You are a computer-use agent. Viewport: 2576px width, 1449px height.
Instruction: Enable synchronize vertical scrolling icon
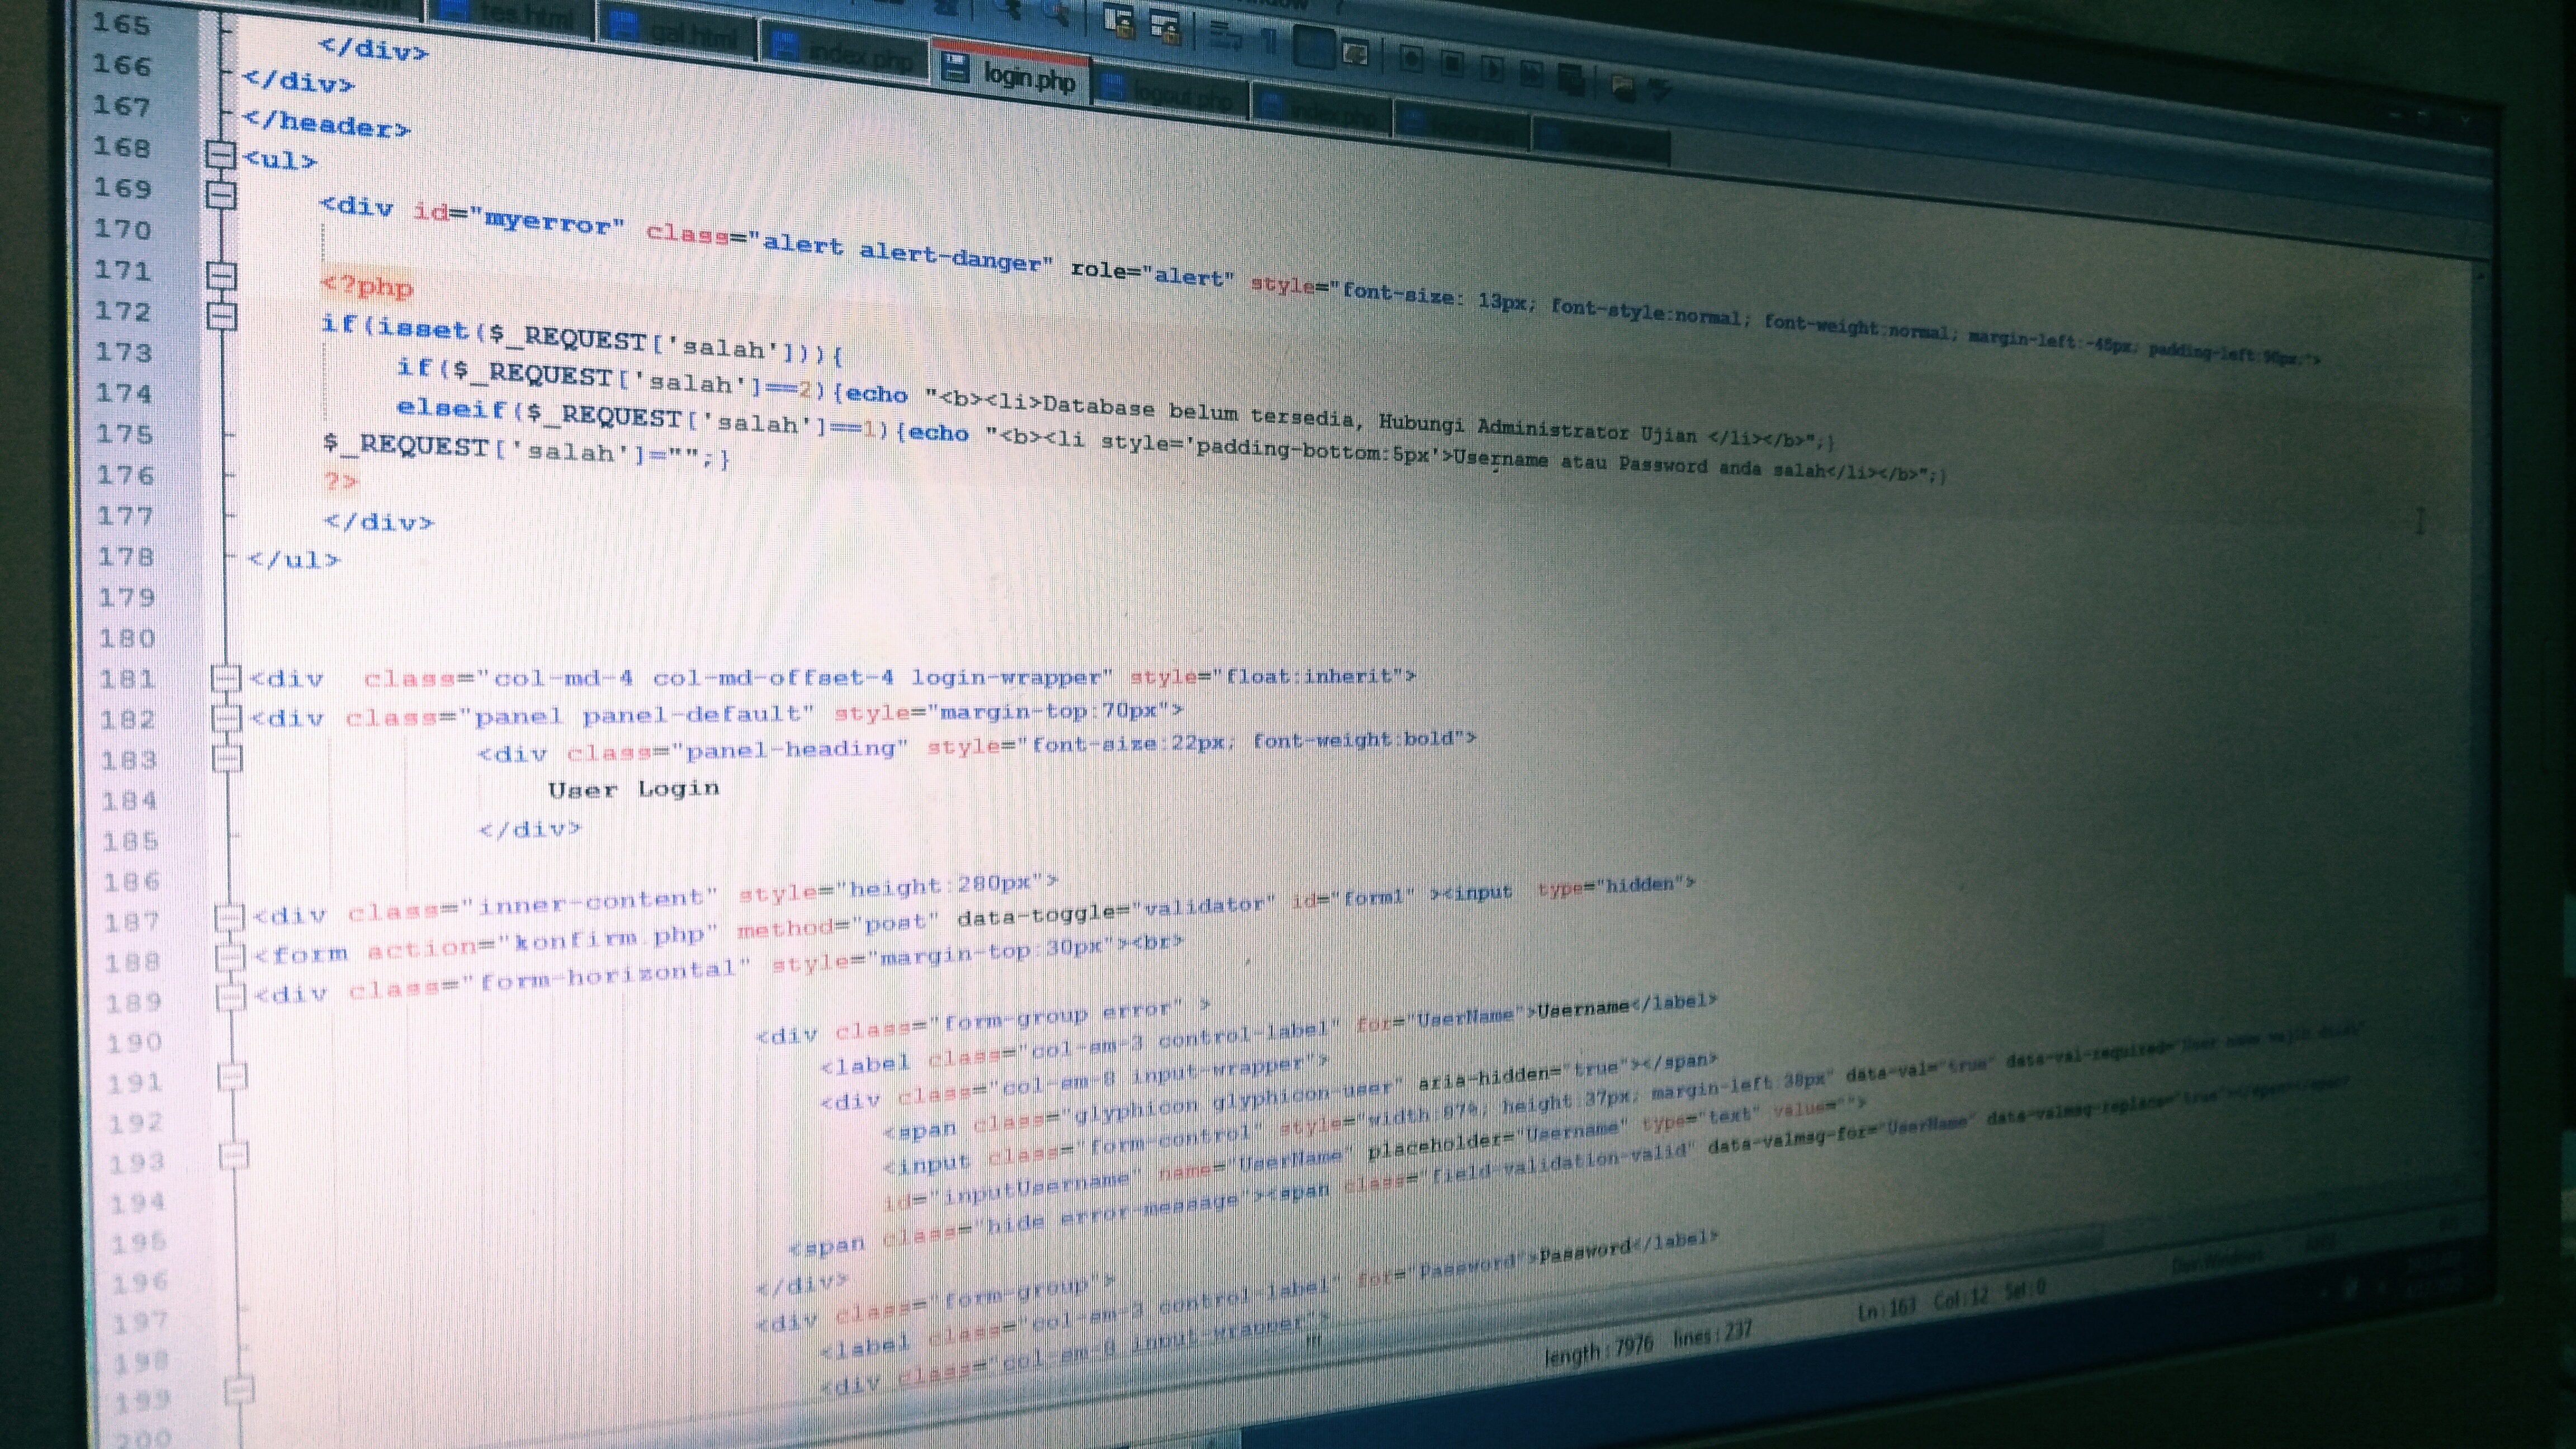click(1119, 22)
